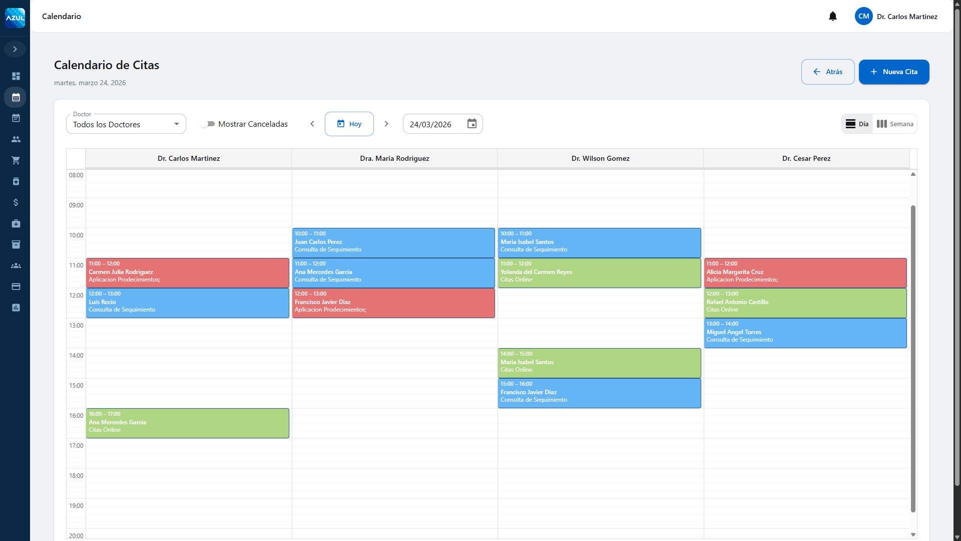
Task: Switch to the Semana view
Action: (x=895, y=124)
